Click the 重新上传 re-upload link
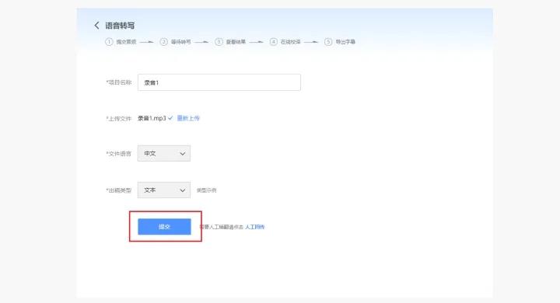Screen dimensions: 560x303 coord(188,118)
